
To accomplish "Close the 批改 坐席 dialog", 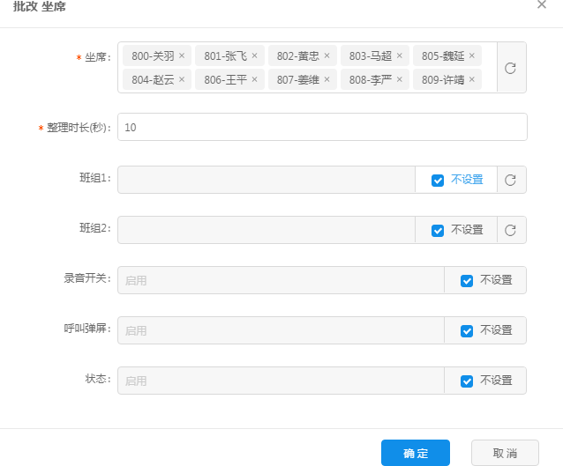I will coord(542,5).
